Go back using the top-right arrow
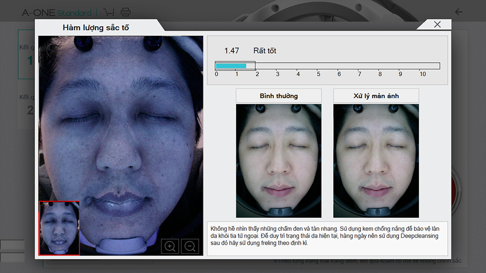486x273 pixels. [458, 12]
